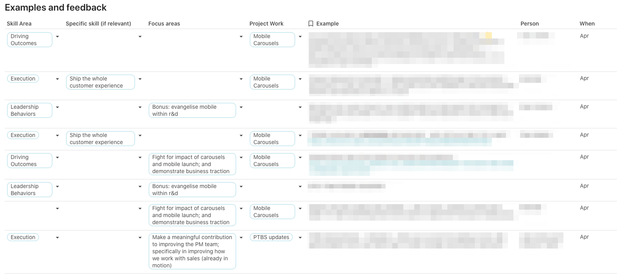Click the Project Work column header
This screenshot has width=624, height=276.
(x=266, y=24)
